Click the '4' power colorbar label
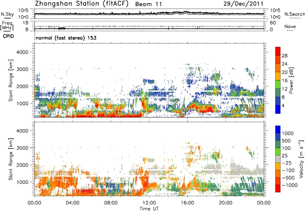This screenshot has width=305, height=211. 283,105
